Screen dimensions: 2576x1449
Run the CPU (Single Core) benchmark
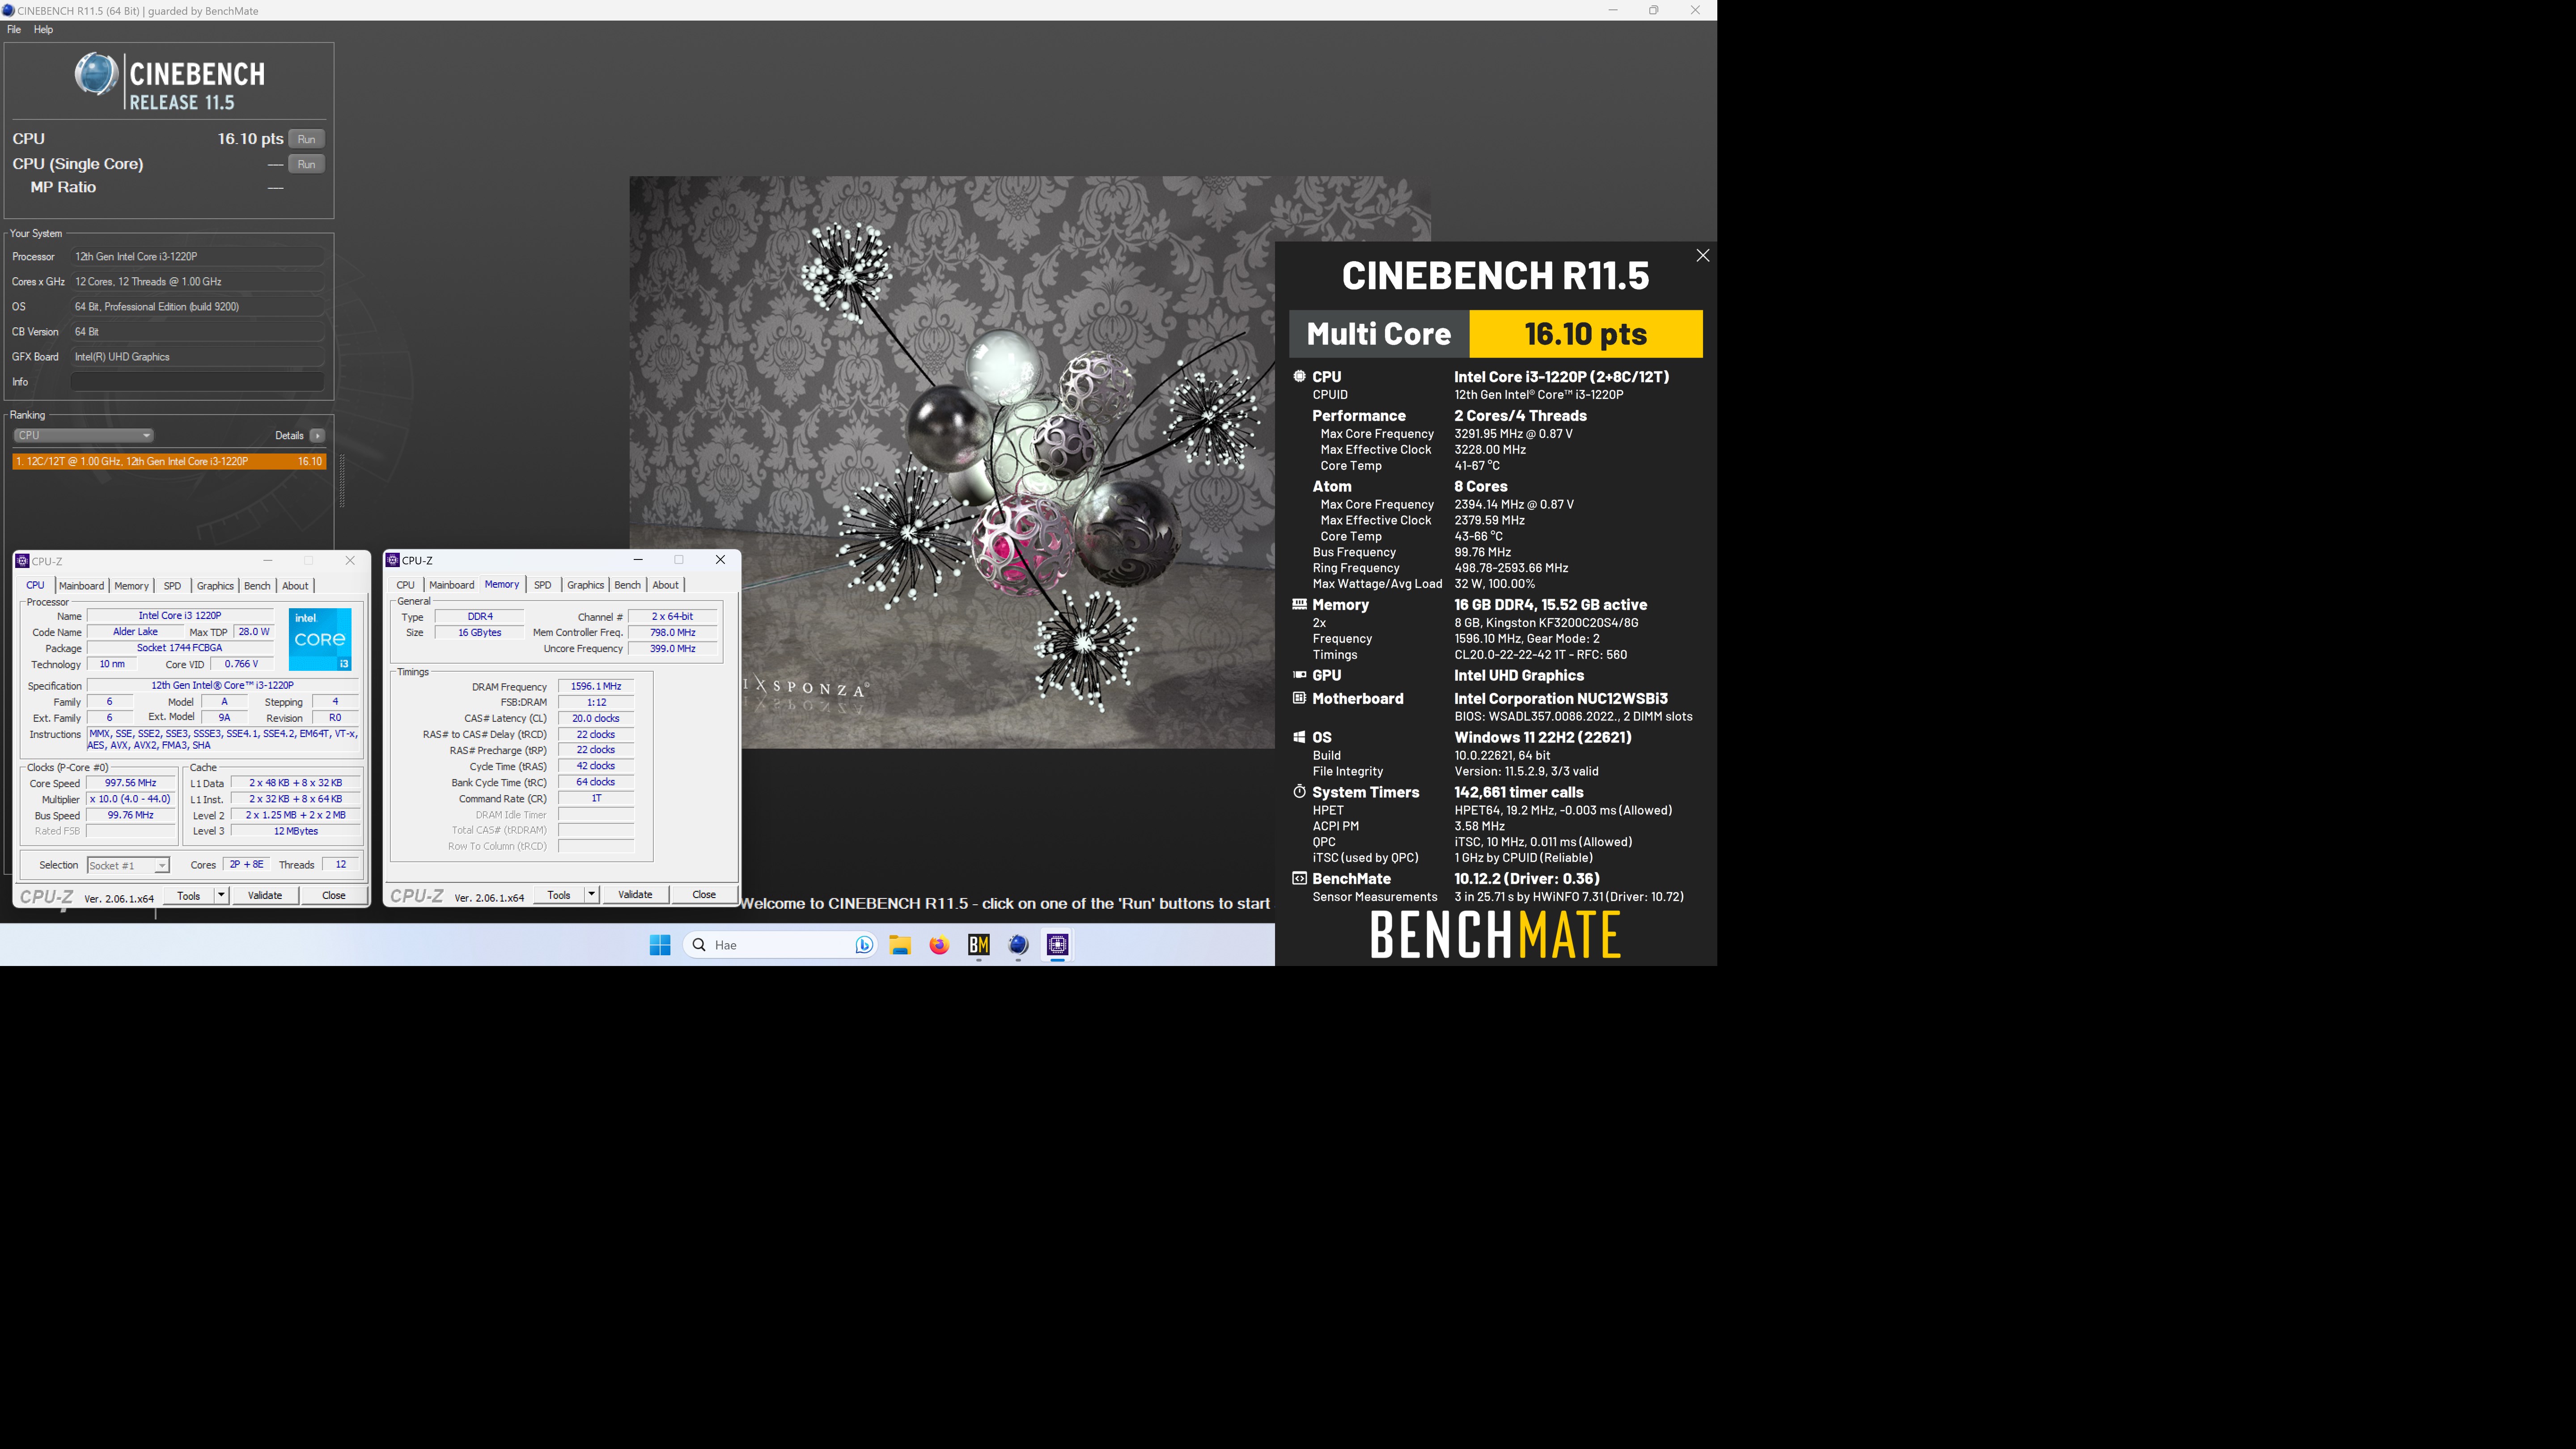click(306, 164)
